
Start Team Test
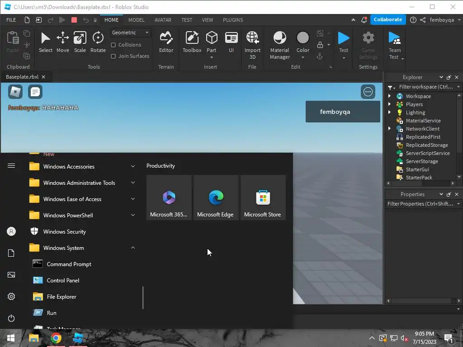(x=394, y=45)
